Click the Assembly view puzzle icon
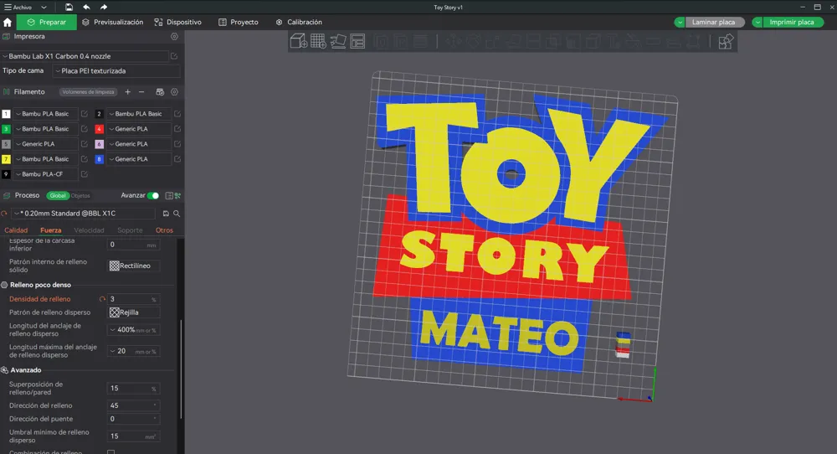 (x=726, y=42)
